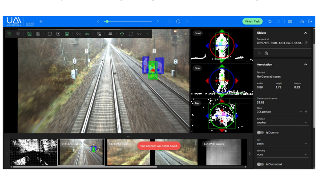Click the green link chain icon
The image size is (318, 172).
[x=87, y=34]
